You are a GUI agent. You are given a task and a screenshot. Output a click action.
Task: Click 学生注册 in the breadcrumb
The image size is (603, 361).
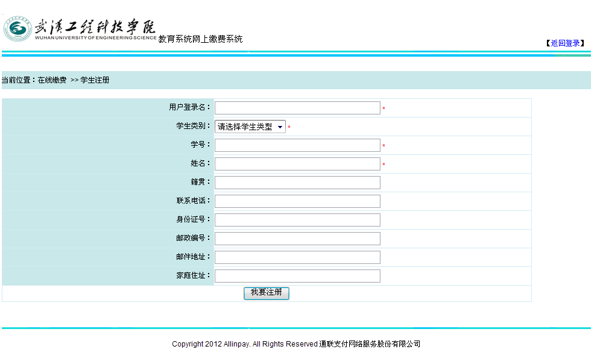pos(95,80)
